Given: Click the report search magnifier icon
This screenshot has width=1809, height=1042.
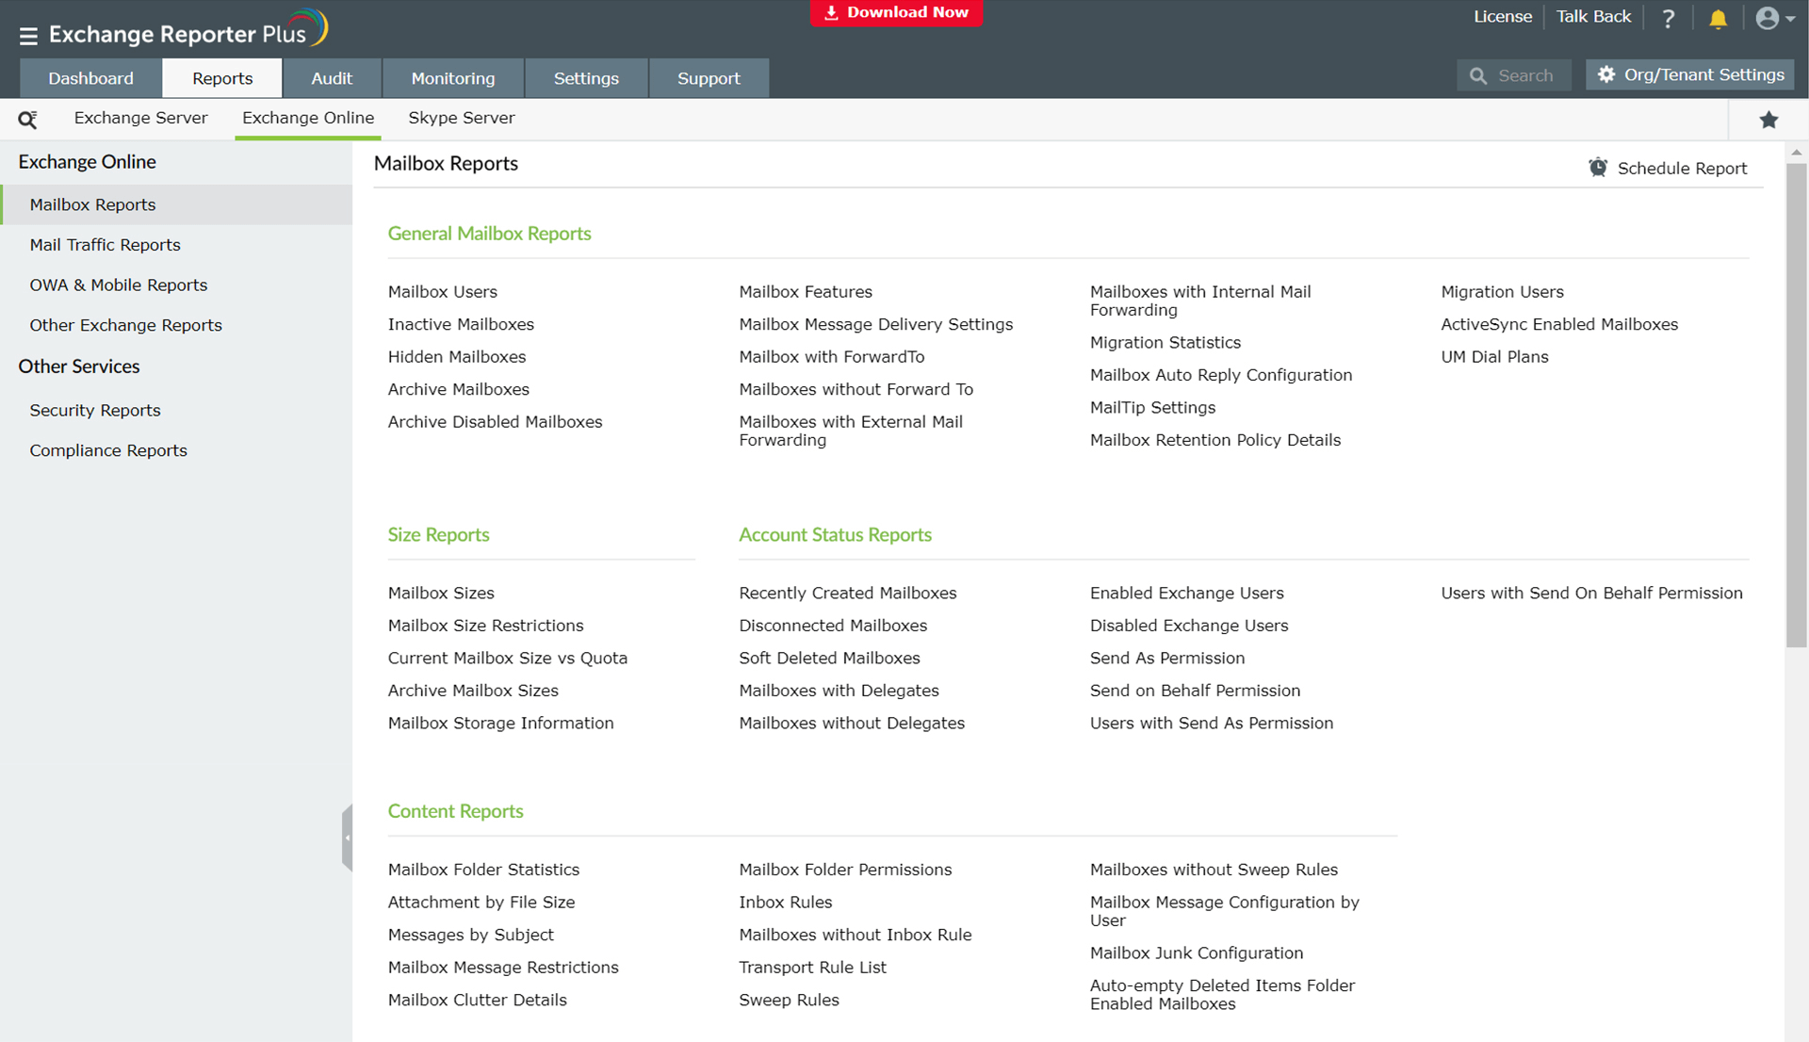Looking at the screenshot, I should [x=27, y=119].
